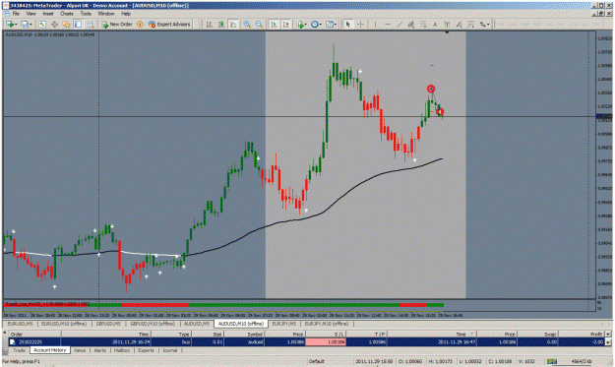Viewport: 615px width, 367px height.
Task: Select the Horizontal Line tool
Action: [x=388, y=25]
